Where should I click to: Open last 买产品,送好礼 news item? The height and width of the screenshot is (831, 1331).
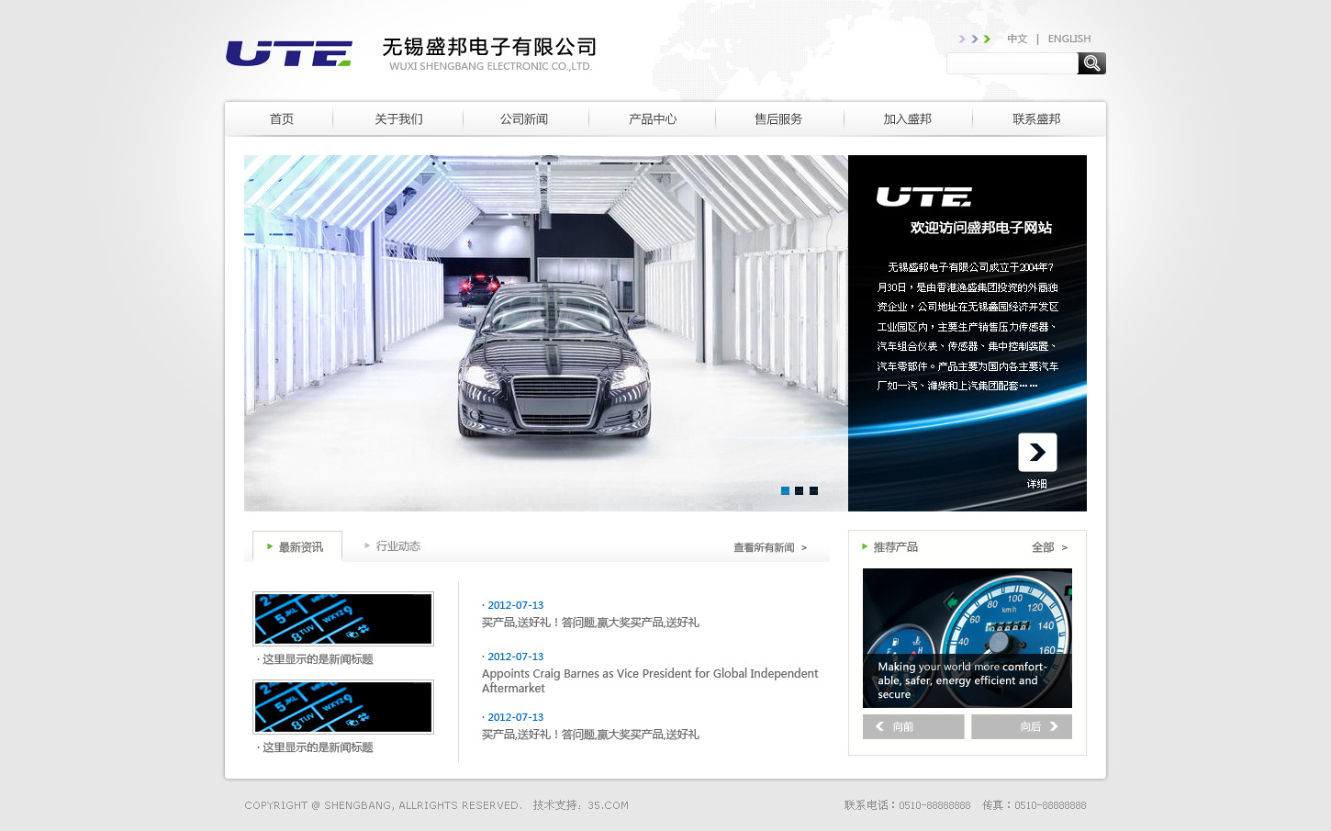[590, 735]
